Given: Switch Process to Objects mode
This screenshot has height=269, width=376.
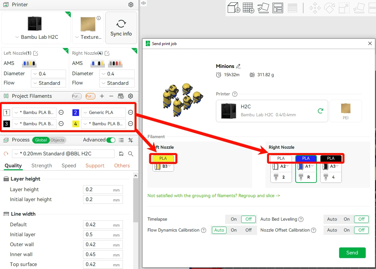Looking at the screenshot, I should coord(57,140).
